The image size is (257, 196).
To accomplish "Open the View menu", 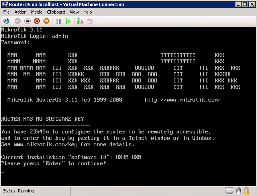I will coord(74,12).
